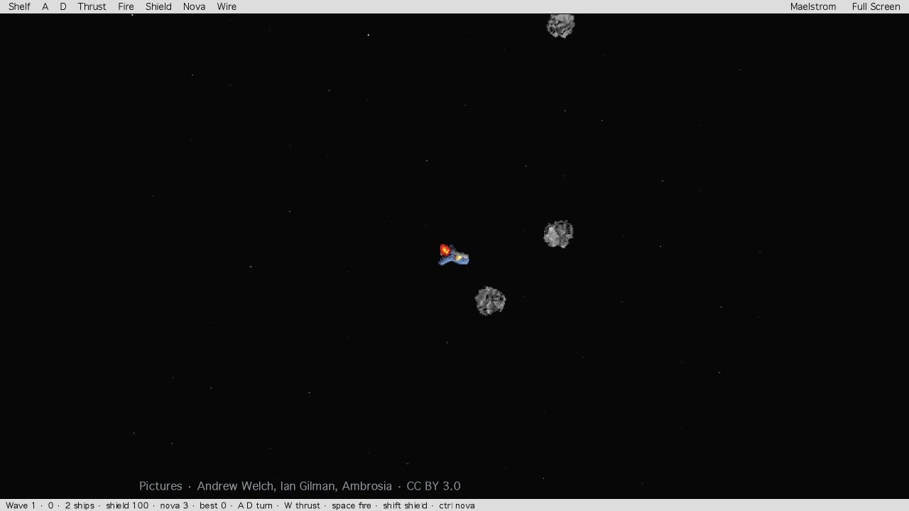
Task: Activate Shield from the top bar
Action: [158, 6]
